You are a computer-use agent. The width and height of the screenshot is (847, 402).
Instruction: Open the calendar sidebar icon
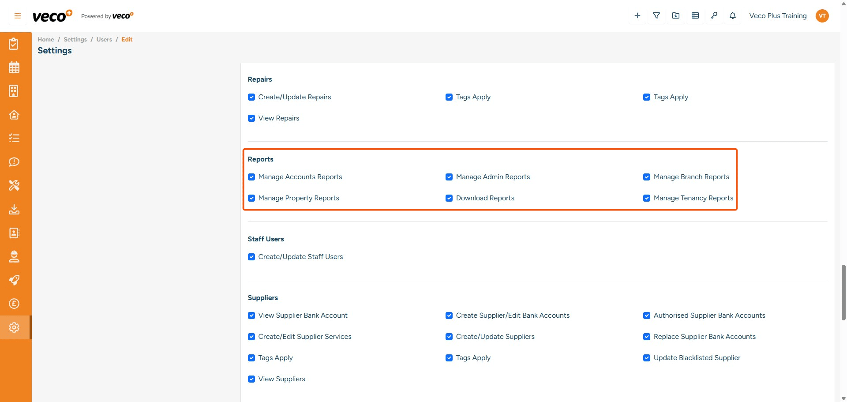point(14,67)
